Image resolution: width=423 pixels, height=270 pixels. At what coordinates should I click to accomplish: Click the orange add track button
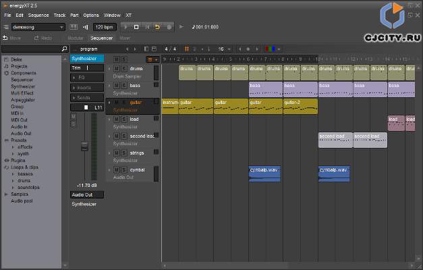[x=152, y=59]
